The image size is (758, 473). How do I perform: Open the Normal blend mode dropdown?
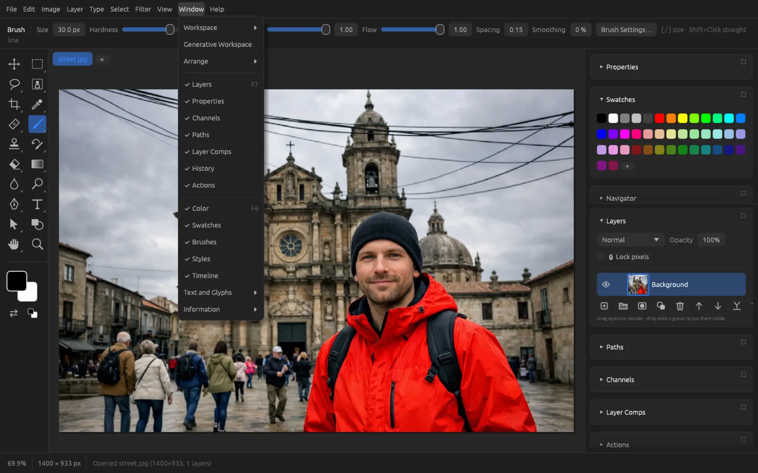tap(630, 240)
